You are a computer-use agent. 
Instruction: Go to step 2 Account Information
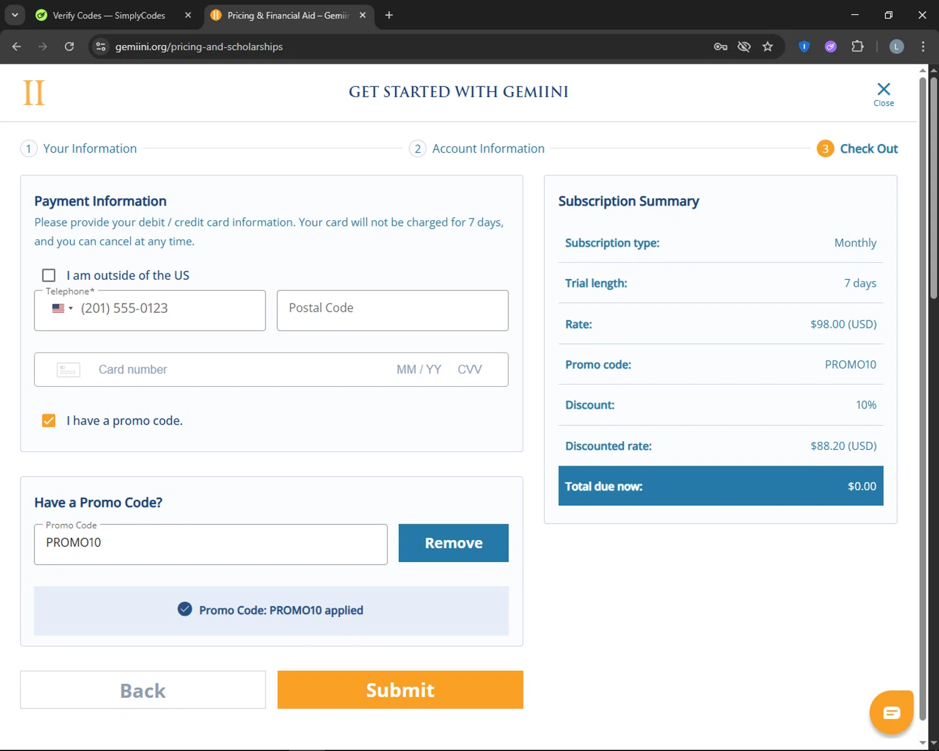(x=477, y=149)
